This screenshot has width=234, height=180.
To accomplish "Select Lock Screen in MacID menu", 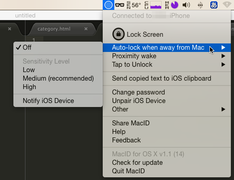I will click(x=167, y=34).
